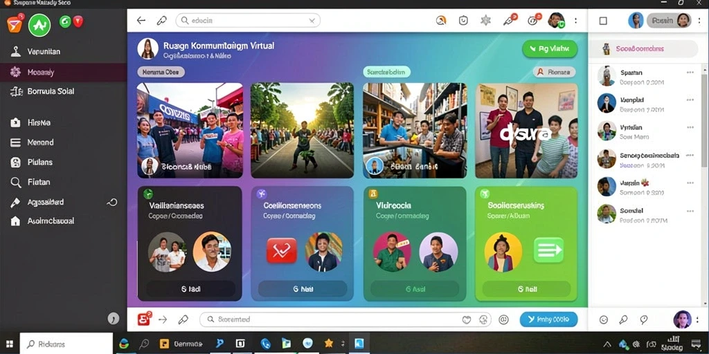Screen dimensions: 709x354
Task: Click the magnifier Fiatan sidebar icon
Action: point(16,183)
